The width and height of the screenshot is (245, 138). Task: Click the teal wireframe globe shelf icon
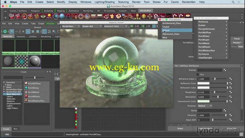pyautogui.click(x=55, y=16)
